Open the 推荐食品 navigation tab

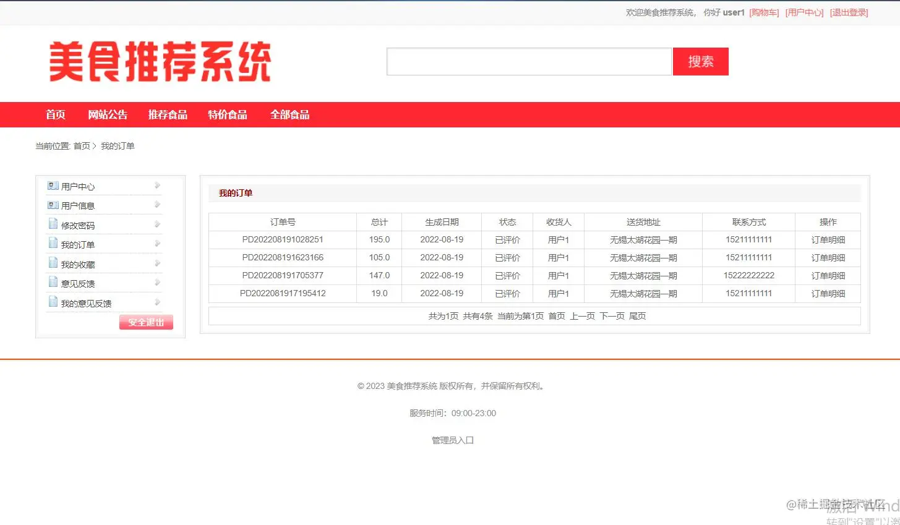168,114
